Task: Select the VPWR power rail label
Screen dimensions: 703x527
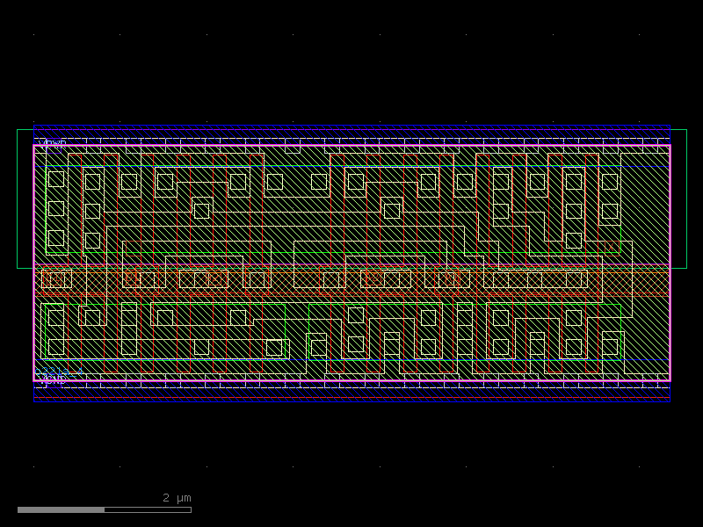Action: (x=51, y=141)
